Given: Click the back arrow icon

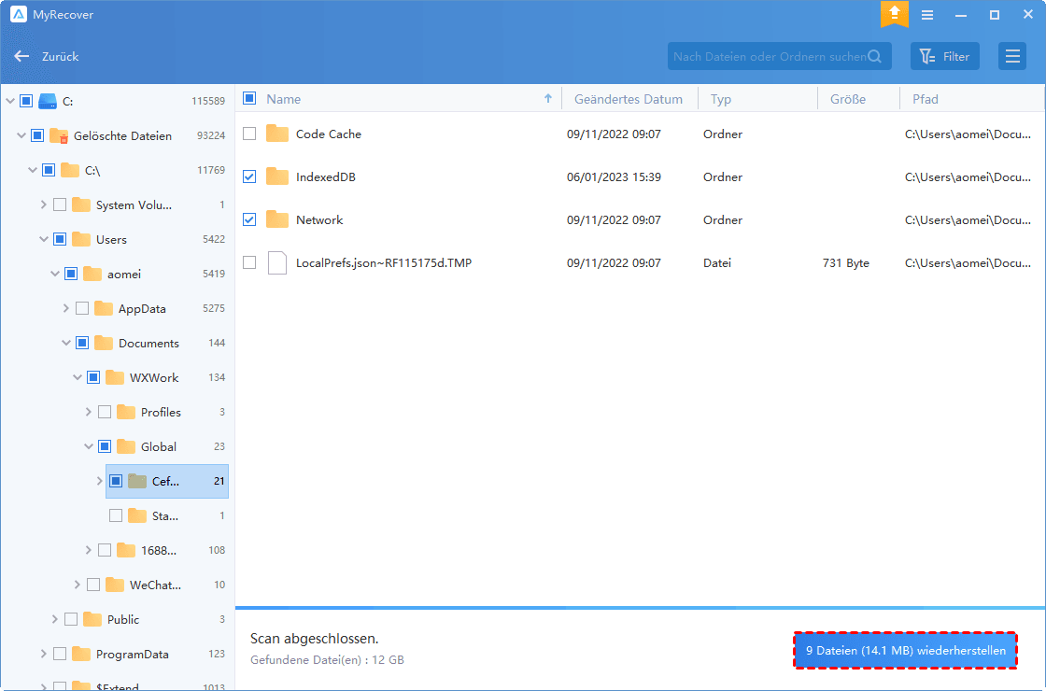Looking at the screenshot, I should point(21,56).
